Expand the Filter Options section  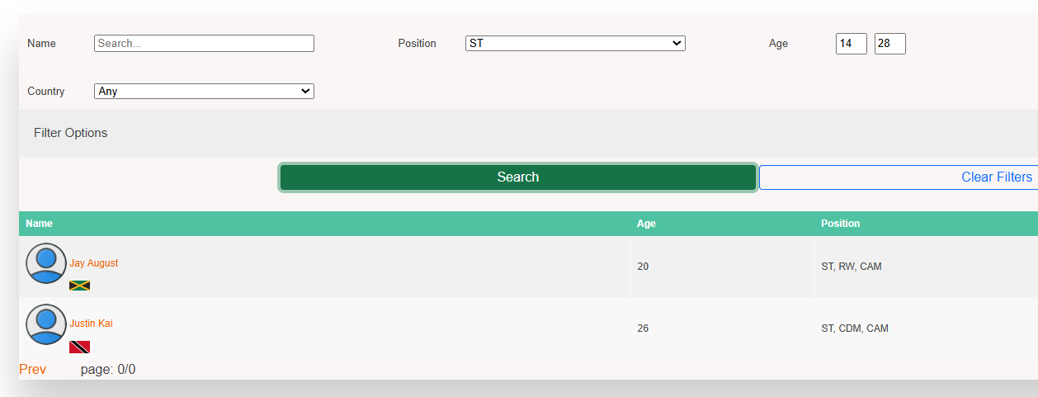71,133
